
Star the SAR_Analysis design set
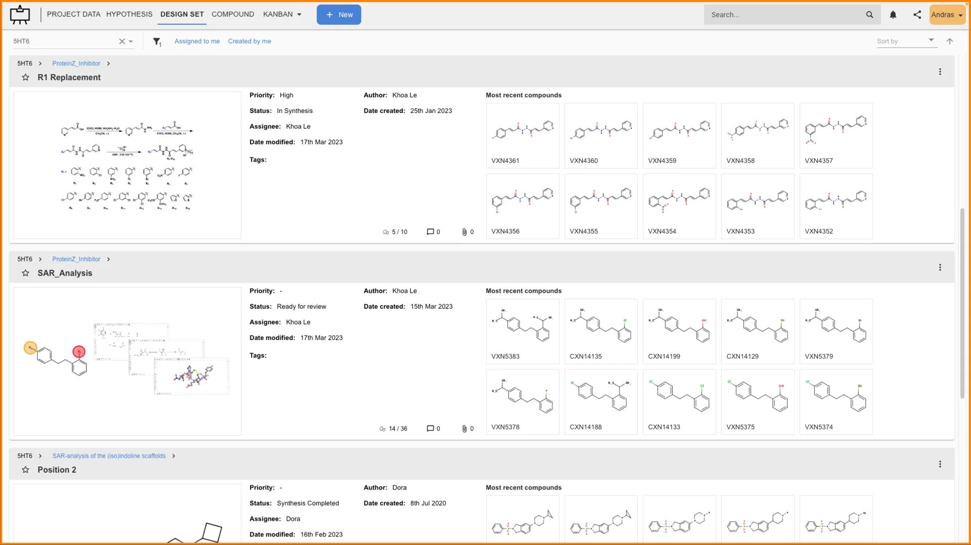[25, 273]
